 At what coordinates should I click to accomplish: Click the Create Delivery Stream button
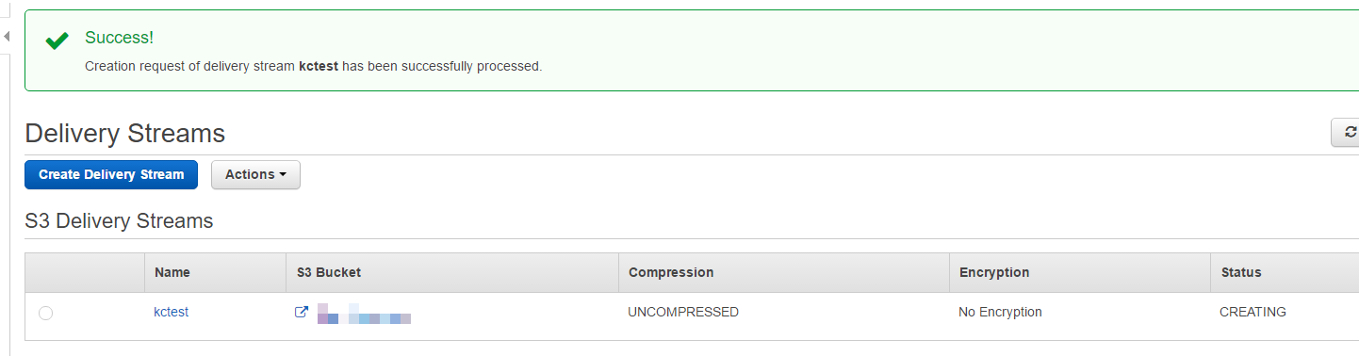coord(111,174)
